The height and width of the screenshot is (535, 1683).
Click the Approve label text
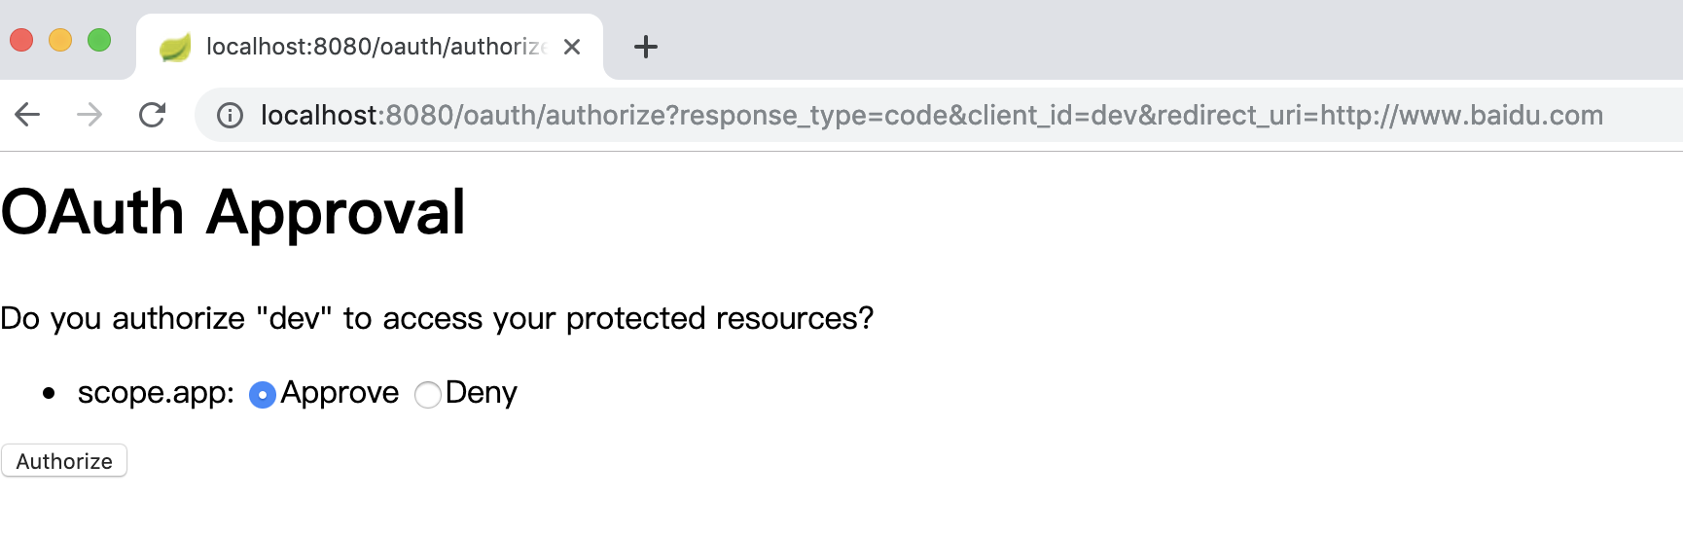point(340,392)
